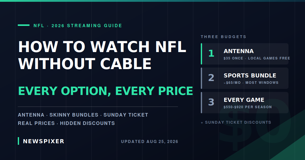Click the $35 once local games free text

(x=257, y=58)
